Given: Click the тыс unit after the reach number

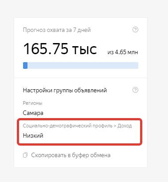Looking at the screenshot, I should [84, 50].
